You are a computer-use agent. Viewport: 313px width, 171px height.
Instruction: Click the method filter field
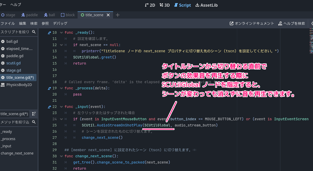[19, 122]
